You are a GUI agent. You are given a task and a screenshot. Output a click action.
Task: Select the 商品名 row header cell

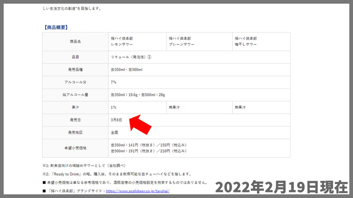[x=75, y=41]
